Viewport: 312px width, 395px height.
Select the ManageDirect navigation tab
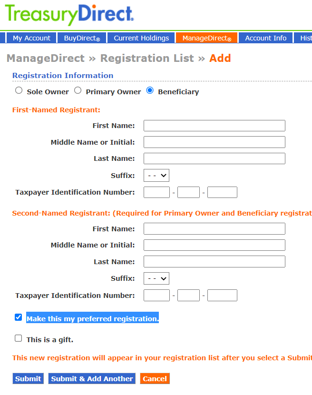206,38
